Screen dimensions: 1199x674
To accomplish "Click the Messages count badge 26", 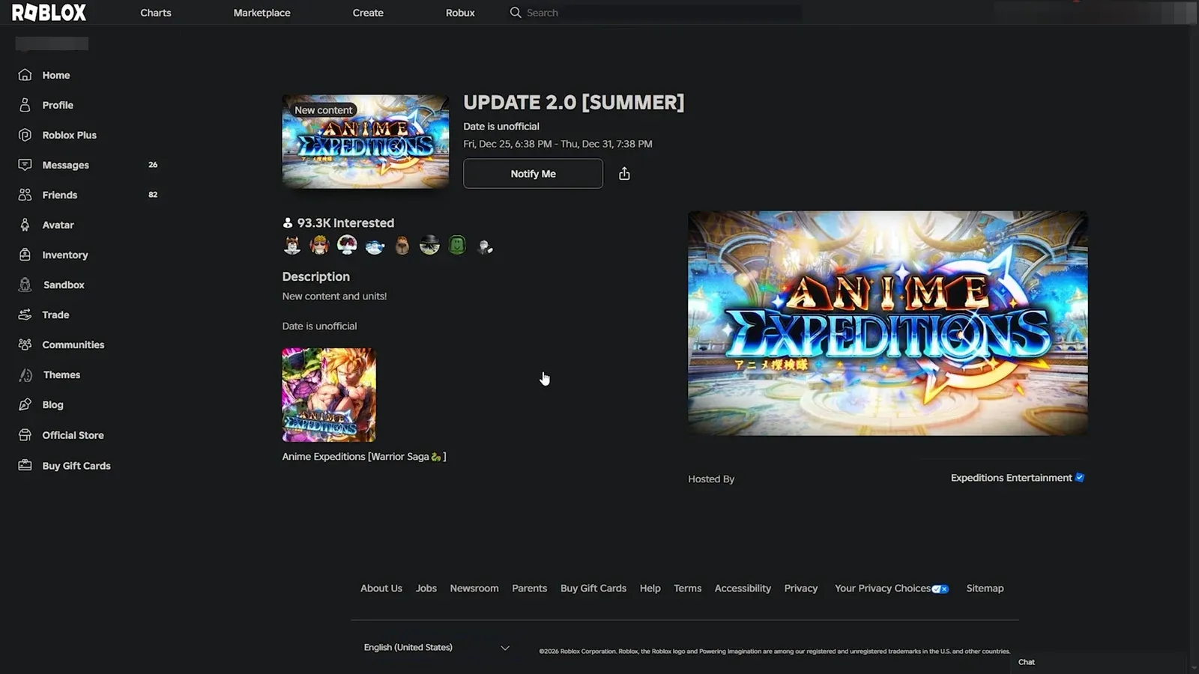I will (153, 165).
